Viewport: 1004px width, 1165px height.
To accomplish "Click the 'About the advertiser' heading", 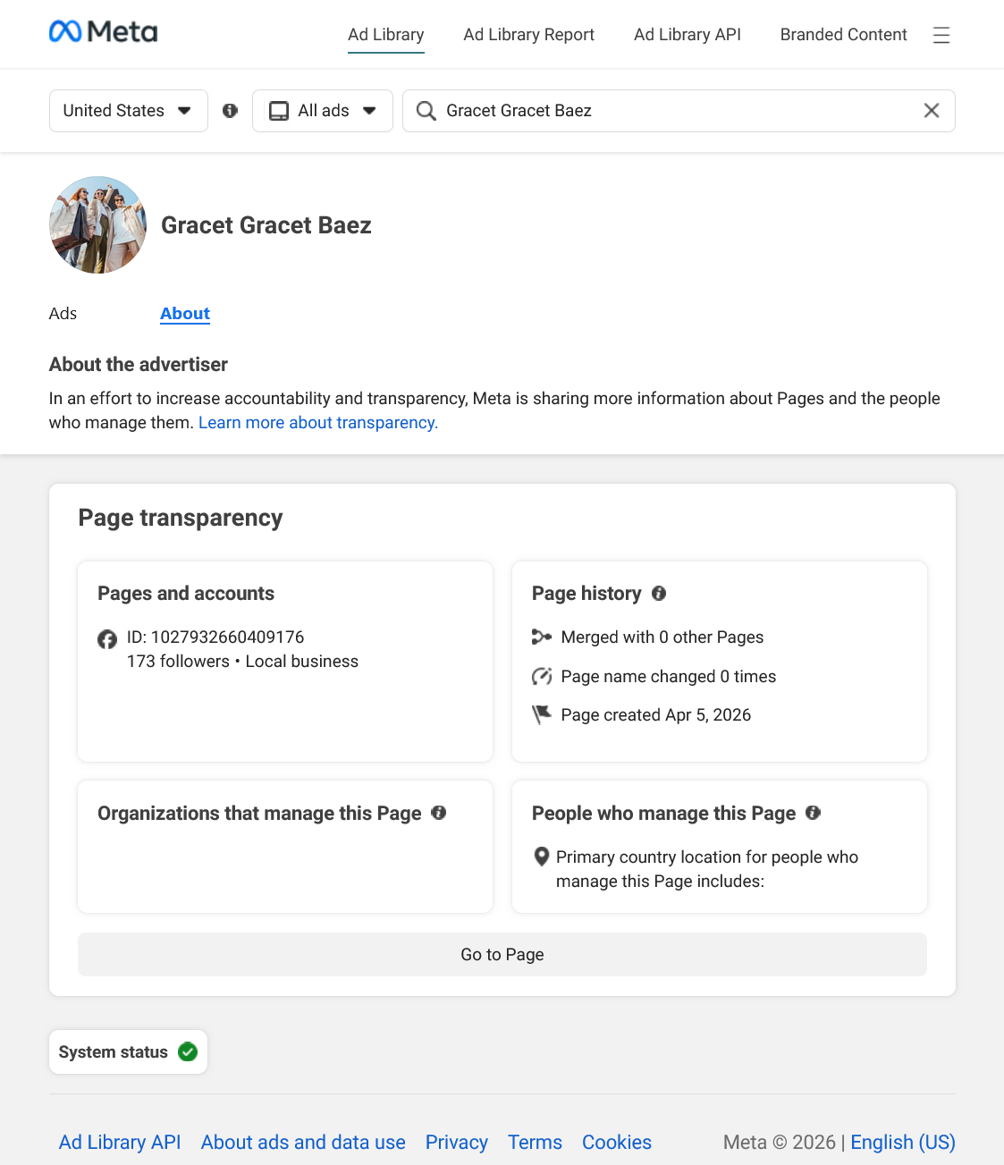I will 139,364.
